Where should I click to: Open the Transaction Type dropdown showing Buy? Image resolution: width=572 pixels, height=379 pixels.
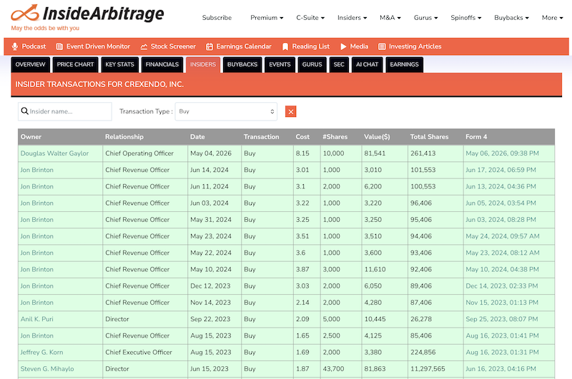226,111
